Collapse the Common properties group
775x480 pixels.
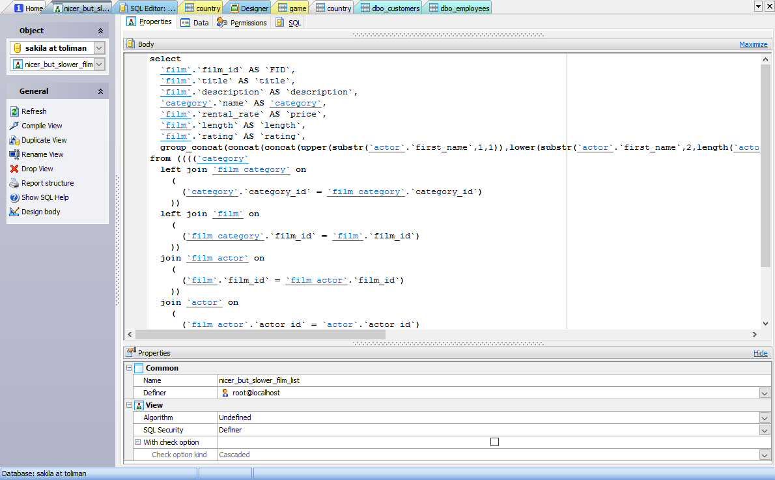click(130, 368)
